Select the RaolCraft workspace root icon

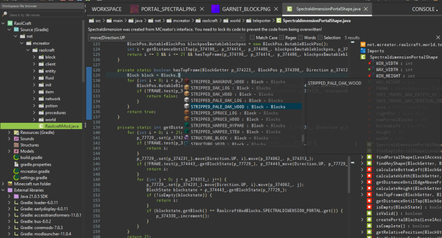pos(10,23)
